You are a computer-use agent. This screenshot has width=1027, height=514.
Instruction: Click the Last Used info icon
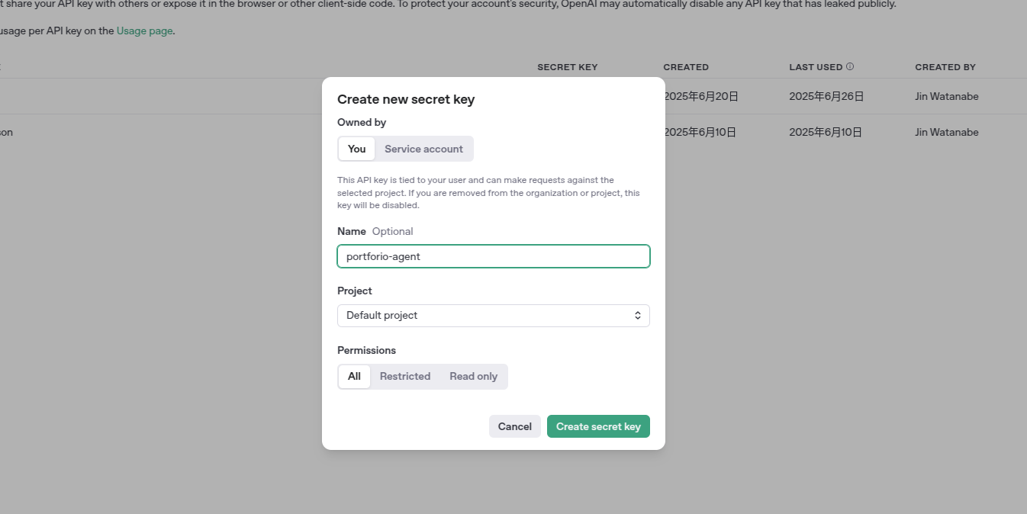850,66
